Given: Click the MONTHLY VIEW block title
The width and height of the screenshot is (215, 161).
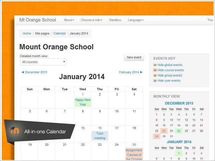Looking at the screenshot, I should pyautogui.click(x=167, y=96).
